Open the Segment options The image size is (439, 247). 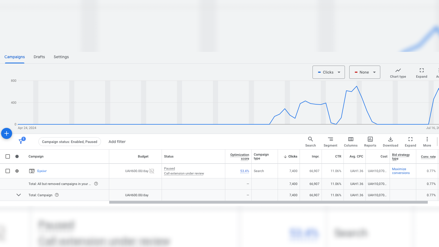click(x=330, y=142)
